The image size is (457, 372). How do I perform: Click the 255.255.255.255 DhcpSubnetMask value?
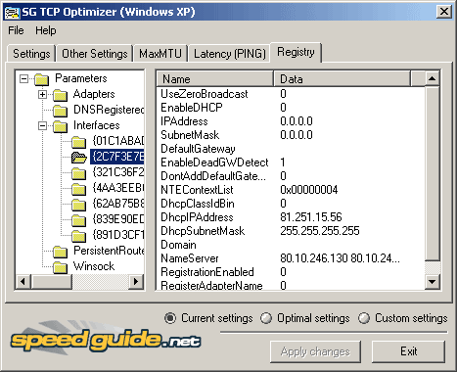click(320, 231)
